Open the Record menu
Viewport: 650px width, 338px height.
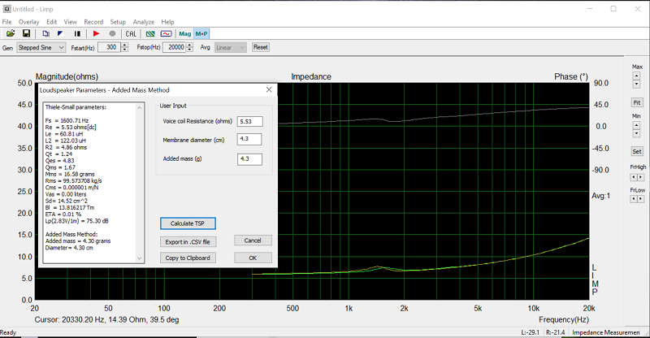click(x=93, y=22)
